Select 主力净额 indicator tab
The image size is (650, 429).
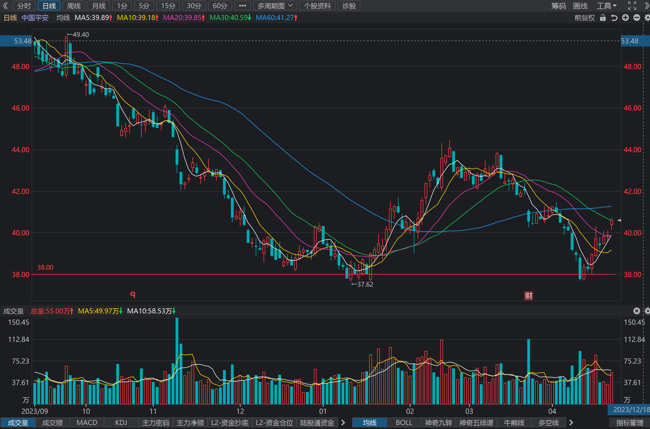point(190,423)
